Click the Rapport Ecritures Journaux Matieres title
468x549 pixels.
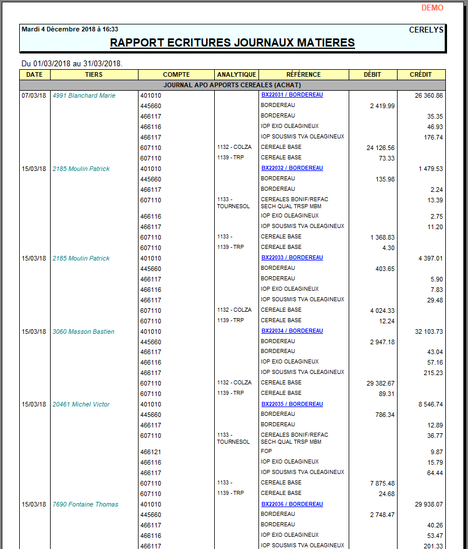click(x=232, y=43)
